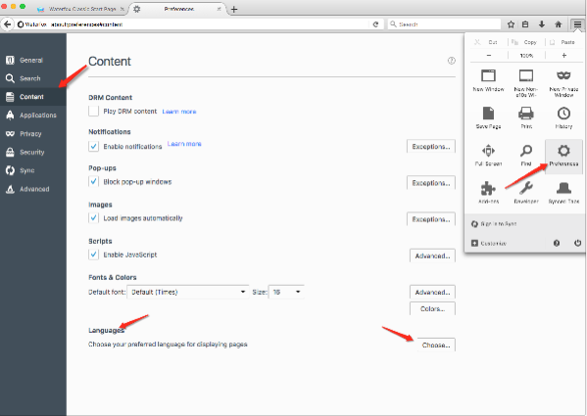
Task: Open Preferences gear icon in menu panel
Action: point(563,151)
